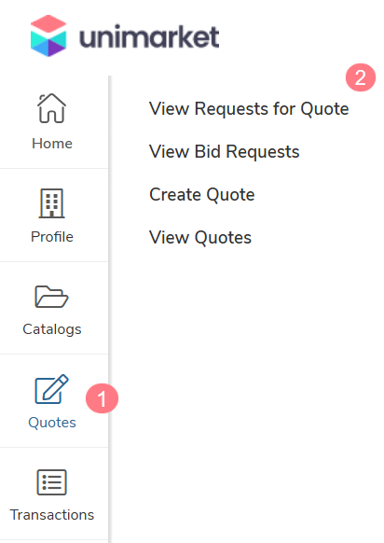
Task: Select the Transactions label in sidebar
Action: 52,515
